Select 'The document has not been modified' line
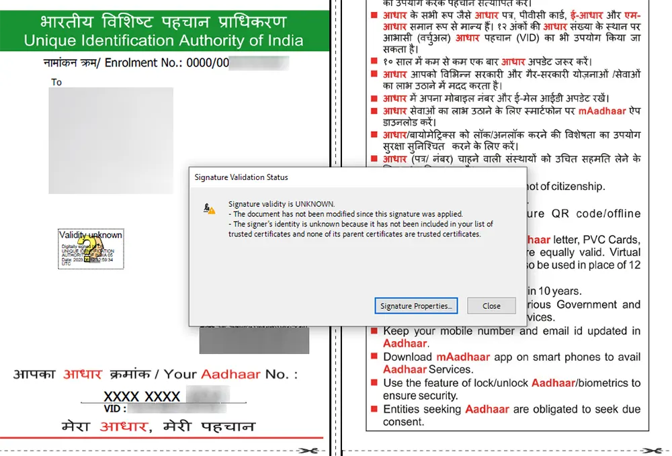The image size is (672, 456). click(x=345, y=214)
